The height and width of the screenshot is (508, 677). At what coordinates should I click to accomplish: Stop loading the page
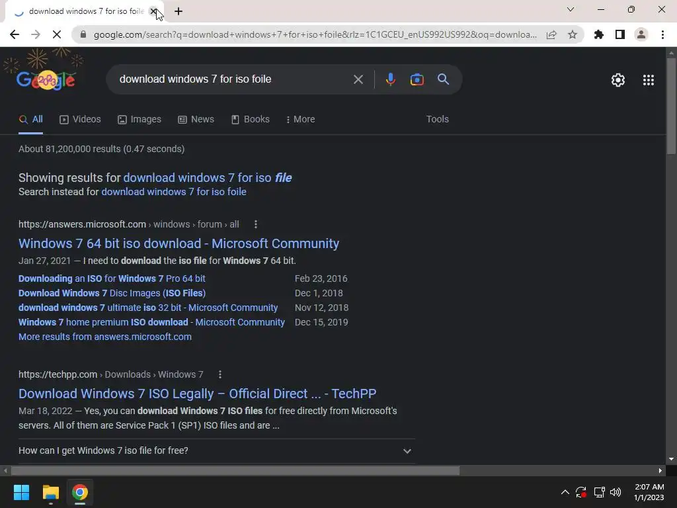(57, 34)
